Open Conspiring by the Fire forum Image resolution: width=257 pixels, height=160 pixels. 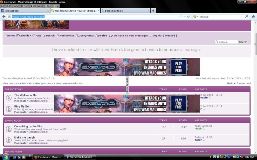pos(28,126)
